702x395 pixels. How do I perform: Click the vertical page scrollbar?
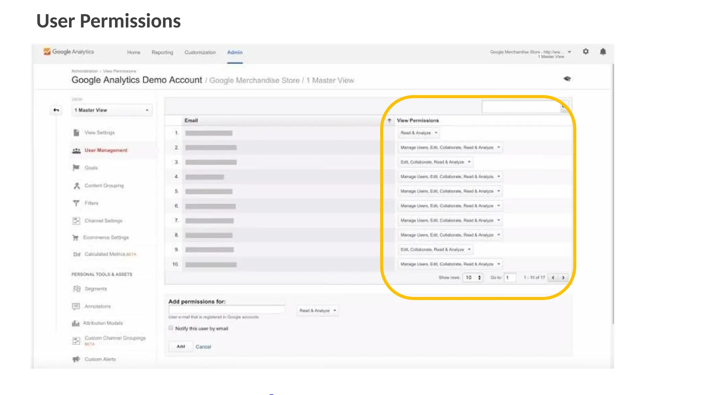(613, 194)
